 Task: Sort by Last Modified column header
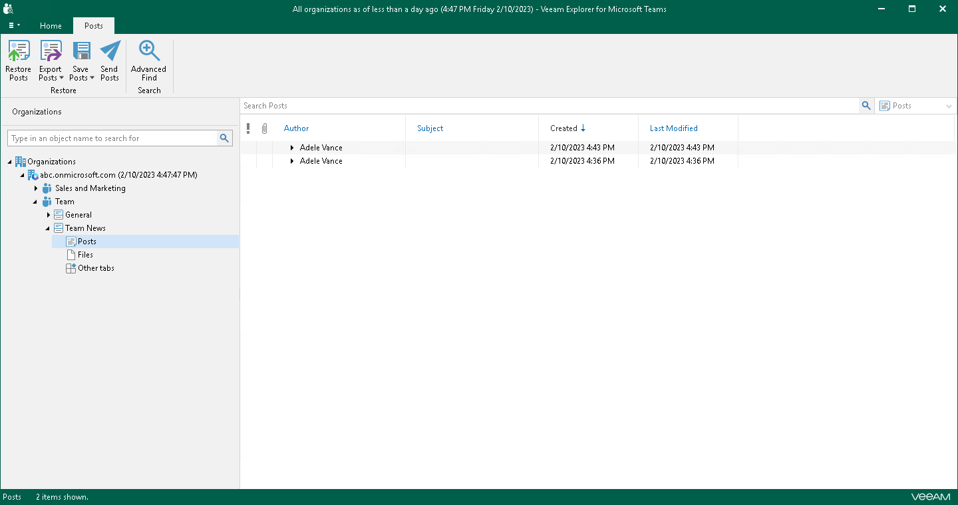[673, 128]
